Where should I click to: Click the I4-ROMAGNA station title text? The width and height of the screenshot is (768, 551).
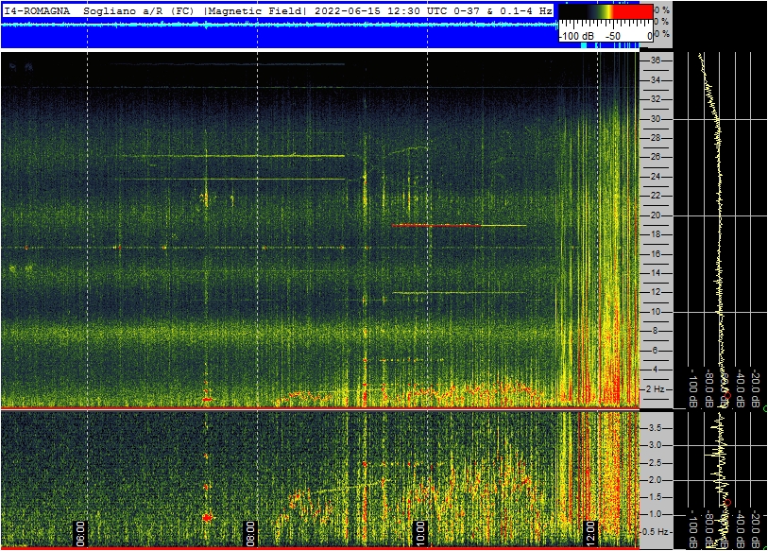coord(39,10)
